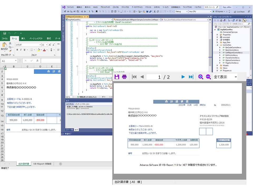The image size is (253, 190).
Task: Open the ページレイアウト ribbon tab in Excel
Action: point(36,39)
